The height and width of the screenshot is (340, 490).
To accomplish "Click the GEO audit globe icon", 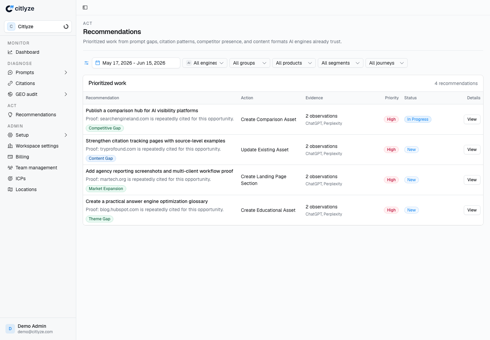I will (x=10, y=94).
